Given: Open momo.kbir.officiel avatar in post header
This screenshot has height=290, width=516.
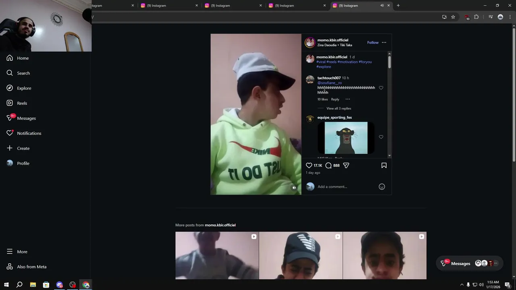Looking at the screenshot, I should (x=310, y=42).
